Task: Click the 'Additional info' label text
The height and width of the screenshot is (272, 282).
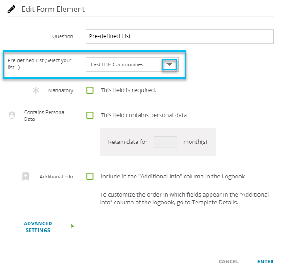Action: [56, 177]
